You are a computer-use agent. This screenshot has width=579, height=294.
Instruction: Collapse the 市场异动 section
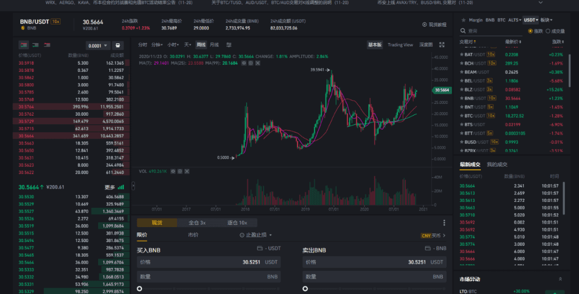click(x=560, y=279)
